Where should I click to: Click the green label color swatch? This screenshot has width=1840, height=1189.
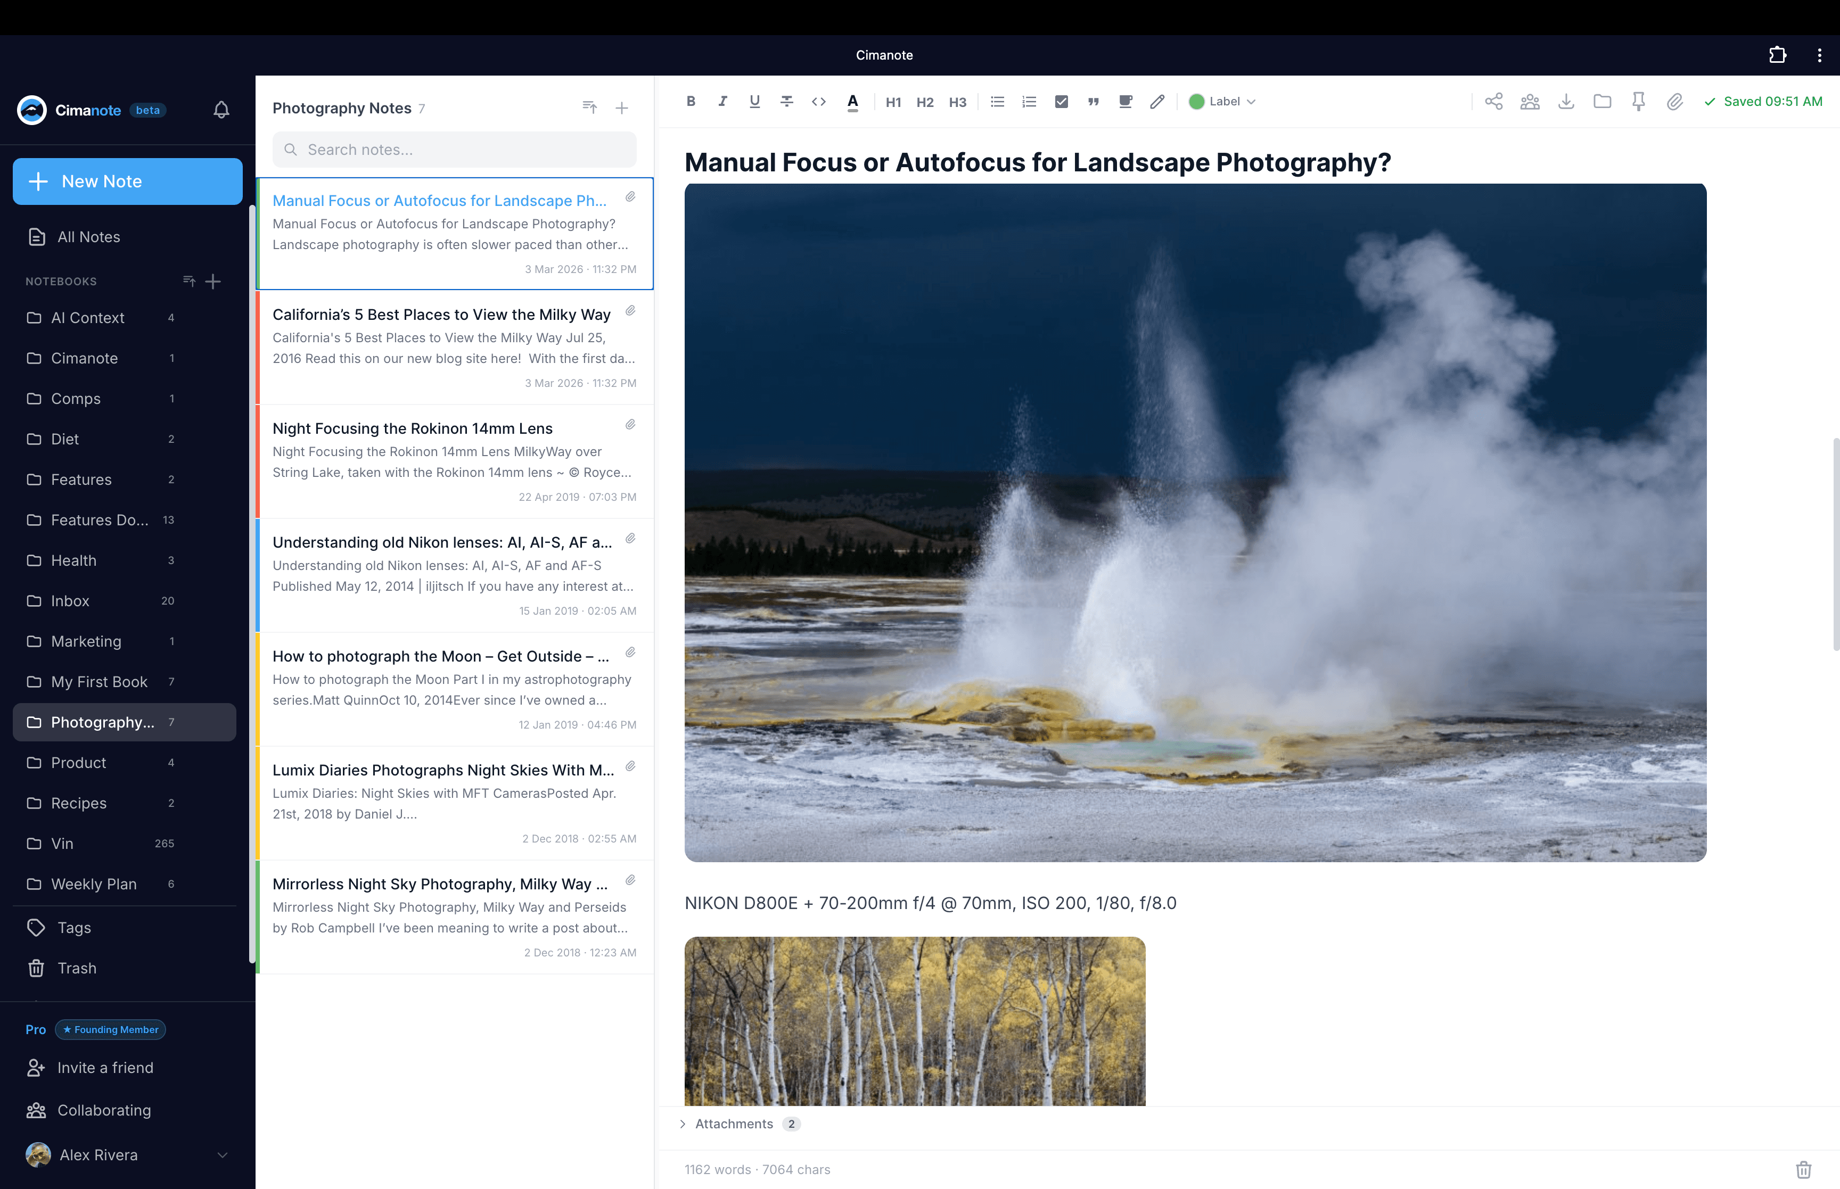(1196, 101)
